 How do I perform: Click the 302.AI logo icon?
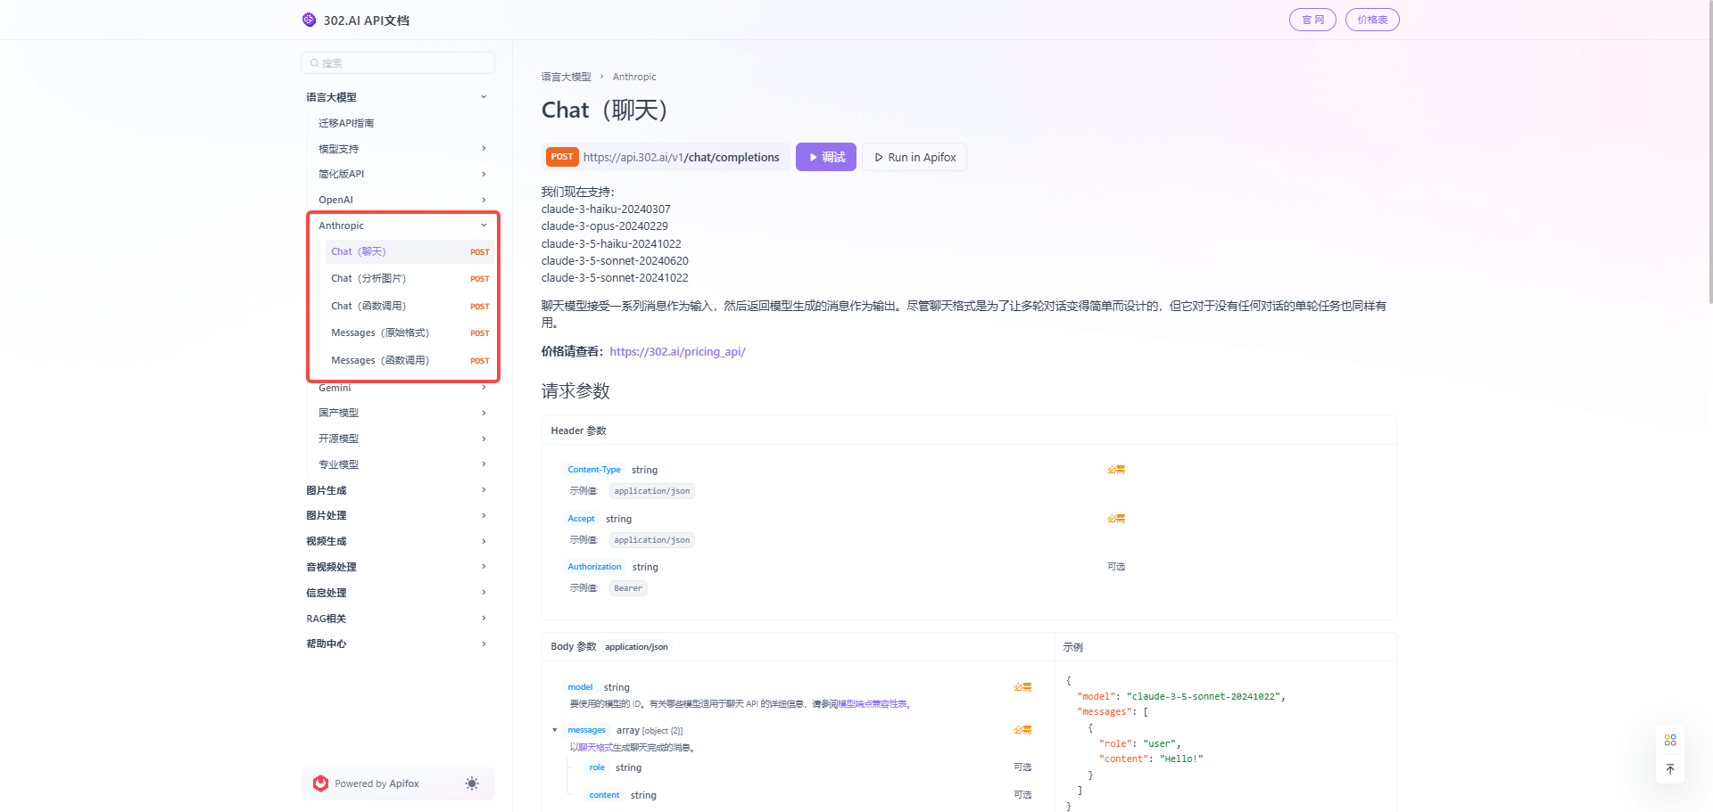[309, 20]
